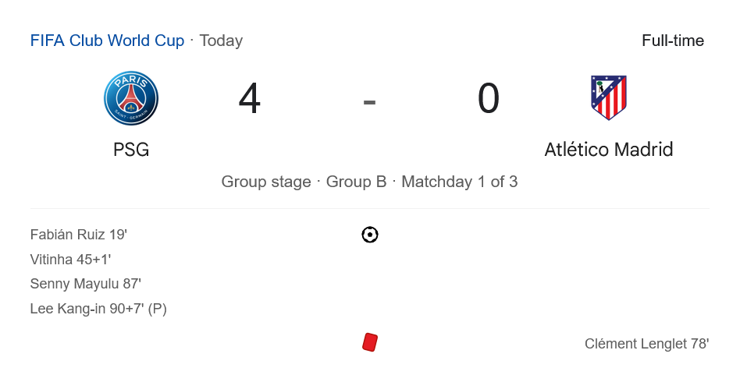740x375 pixels.
Task: Select goal scorer Senny Mayulu 87'
Action: tap(86, 284)
